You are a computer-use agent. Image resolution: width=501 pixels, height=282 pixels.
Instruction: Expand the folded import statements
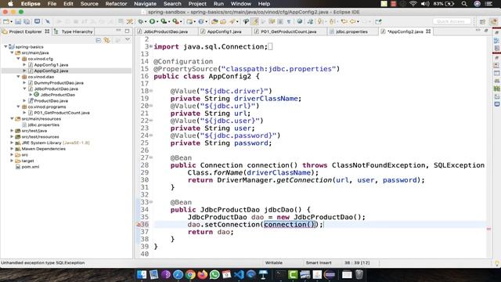pyautogui.click(x=151, y=47)
